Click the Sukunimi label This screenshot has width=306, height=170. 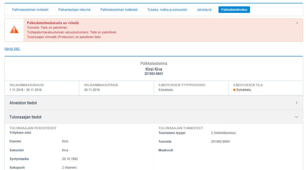(x=17, y=150)
